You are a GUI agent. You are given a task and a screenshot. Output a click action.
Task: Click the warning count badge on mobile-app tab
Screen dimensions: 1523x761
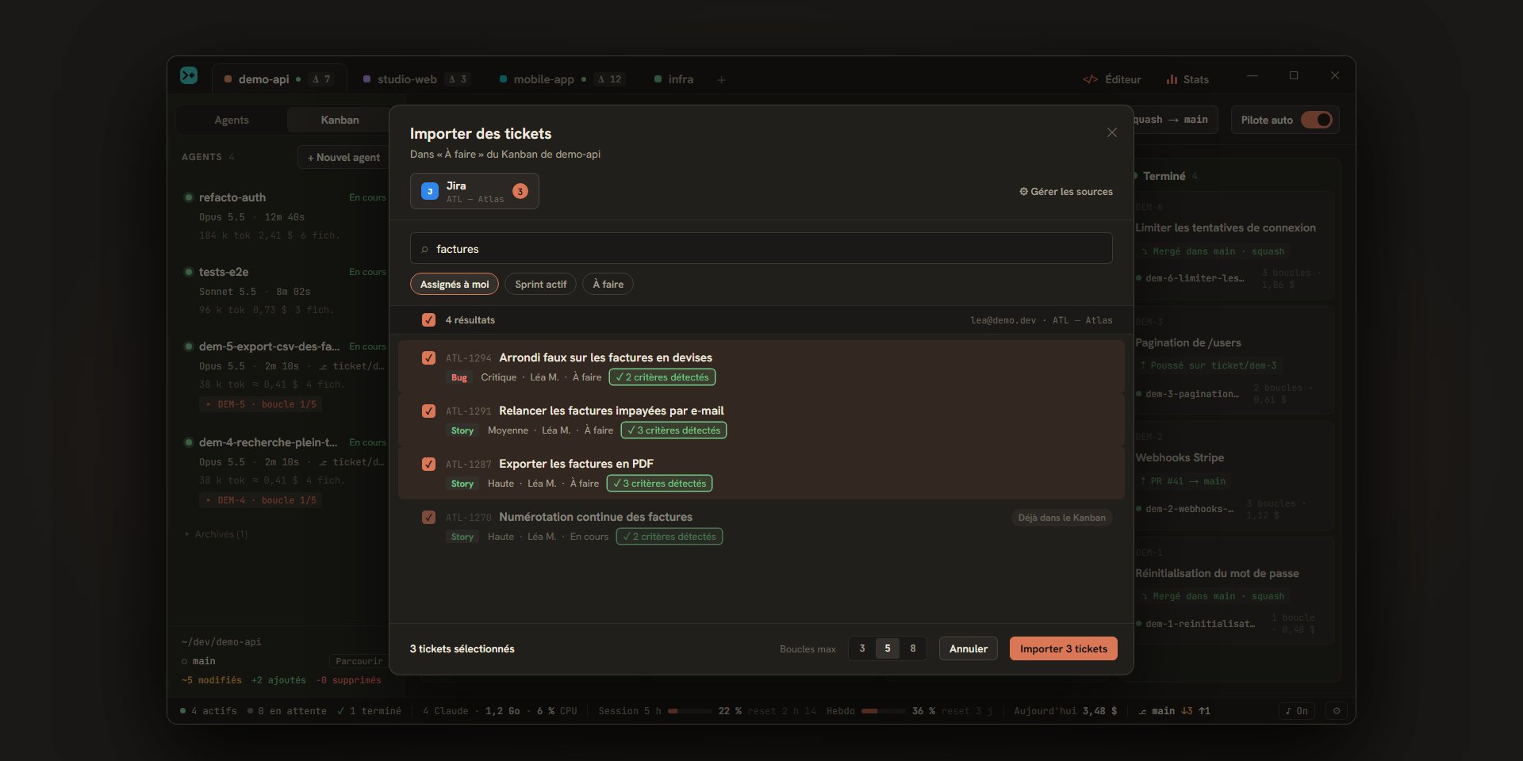610,79
